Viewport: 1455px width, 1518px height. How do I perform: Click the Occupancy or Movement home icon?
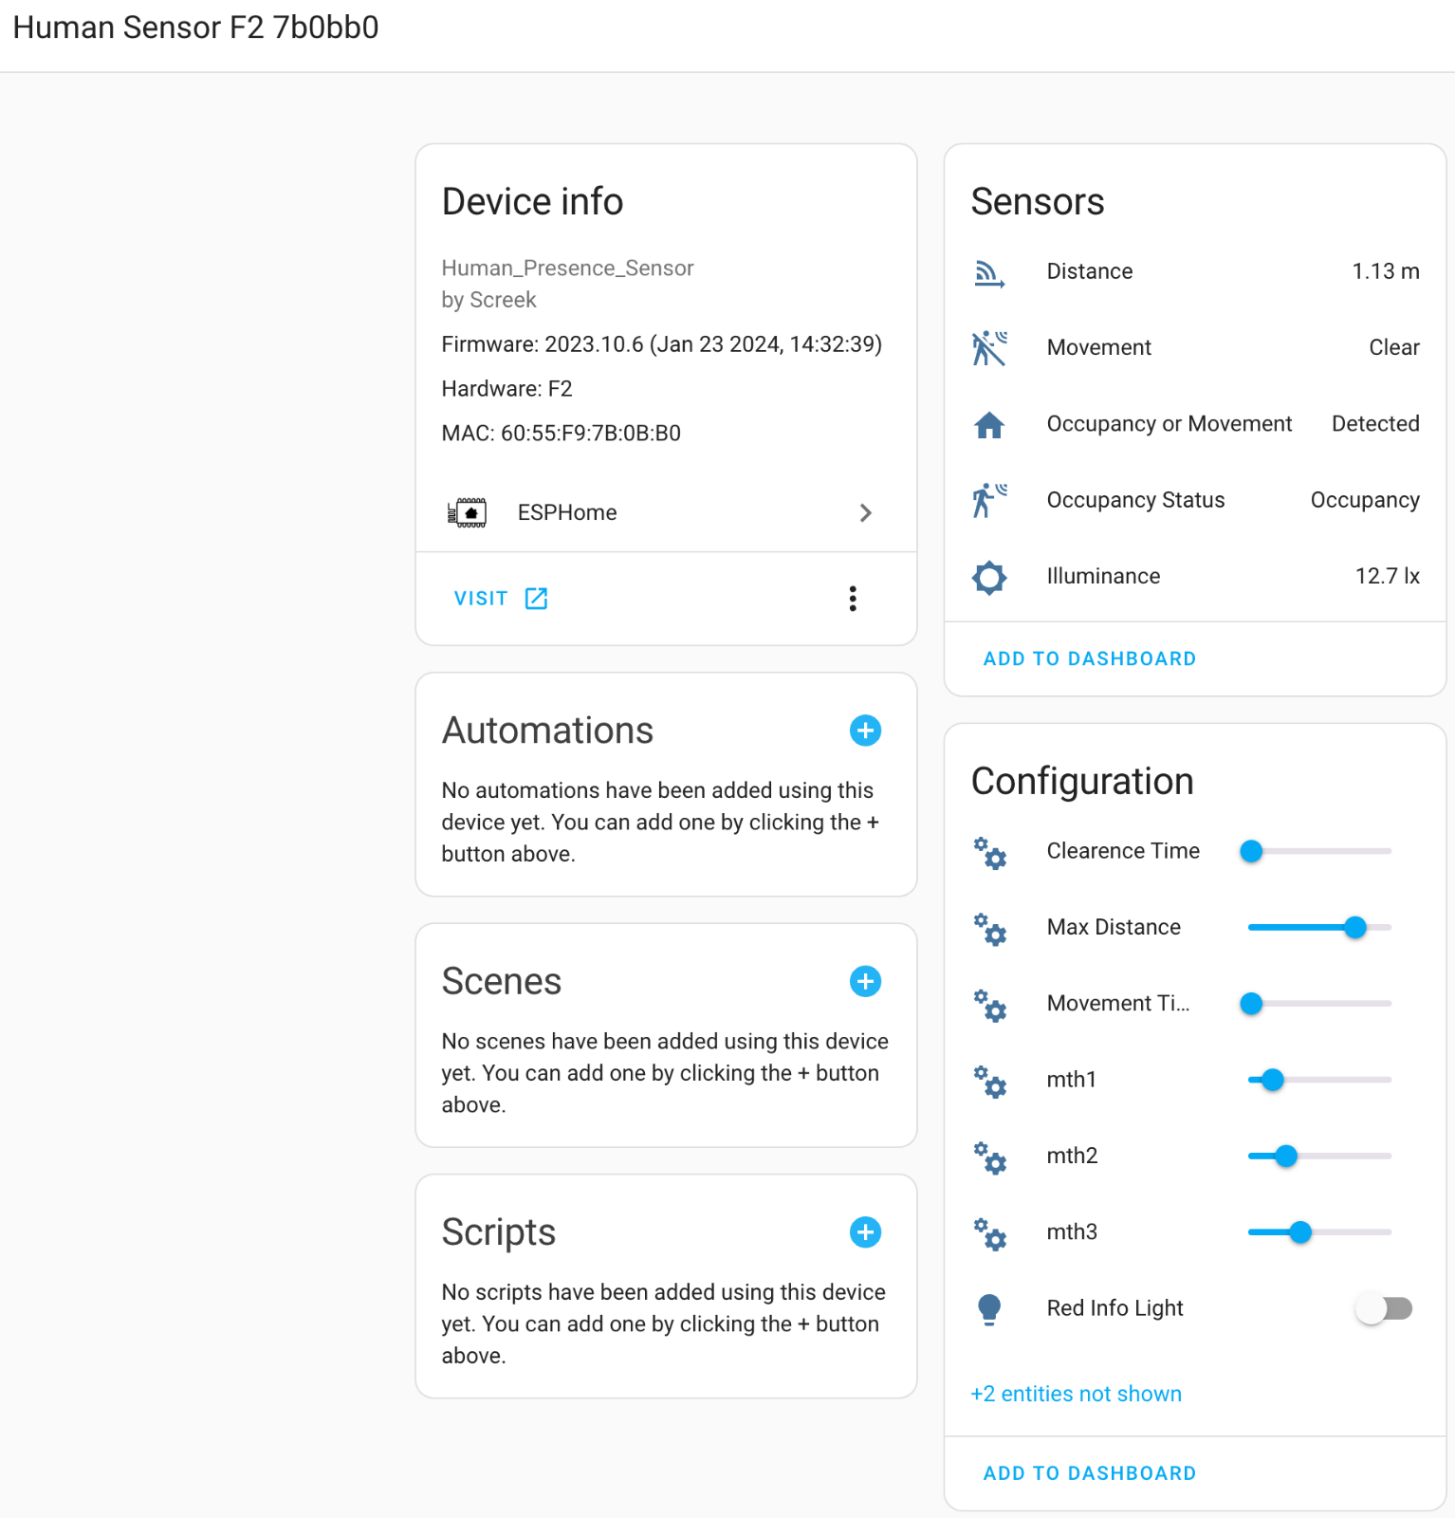(x=989, y=424)
